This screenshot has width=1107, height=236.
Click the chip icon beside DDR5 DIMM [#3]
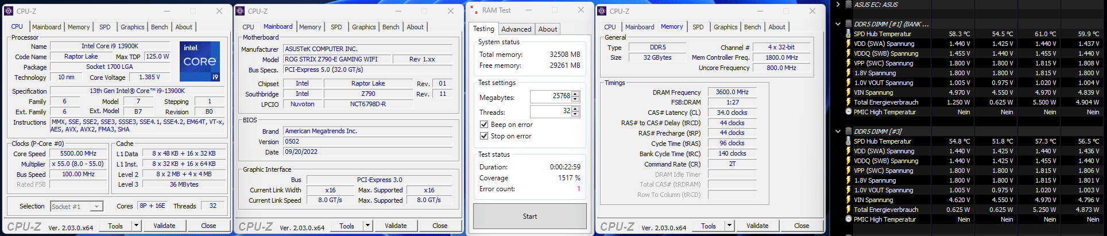[x=849, y=131]
